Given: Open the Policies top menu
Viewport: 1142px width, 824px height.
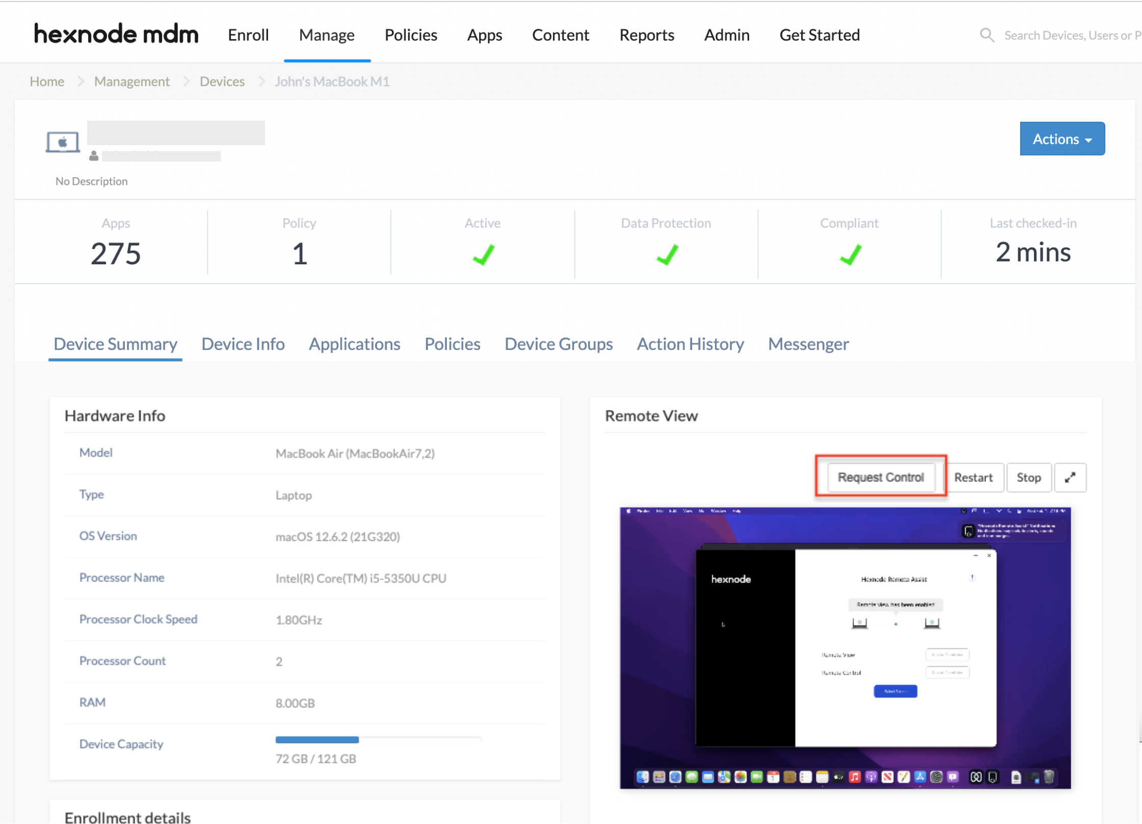Looking at the screenshot, I should click(411, 35).
